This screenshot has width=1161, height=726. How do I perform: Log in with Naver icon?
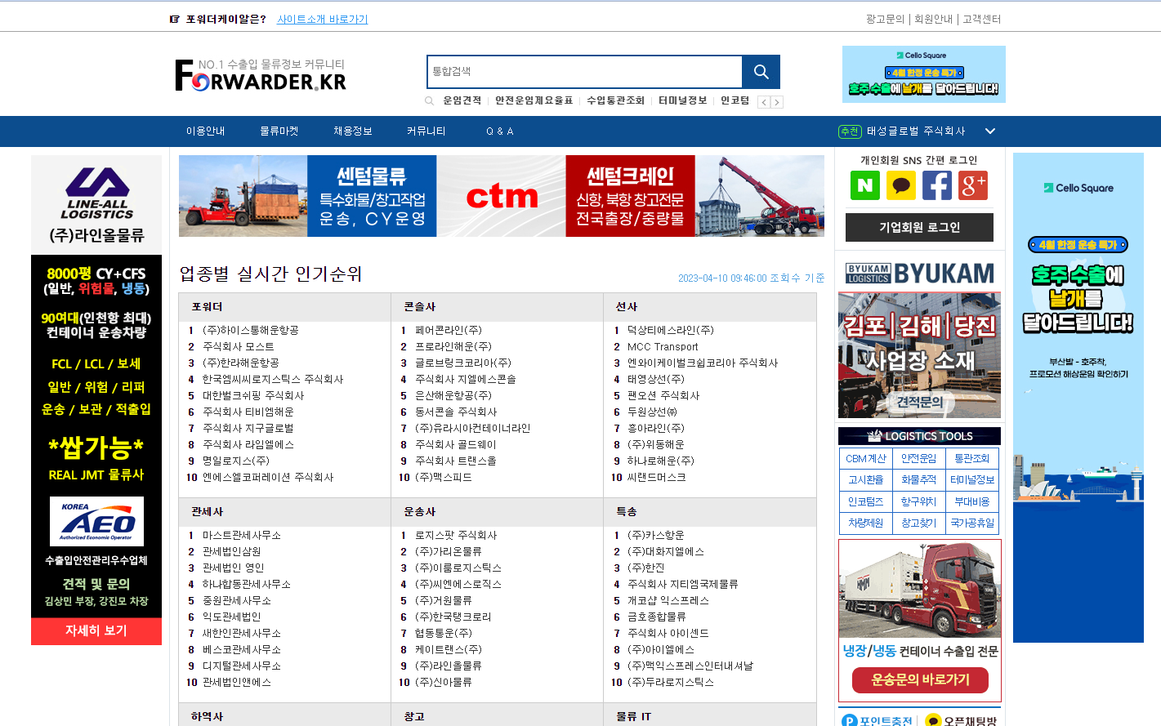tap(865, 185)
